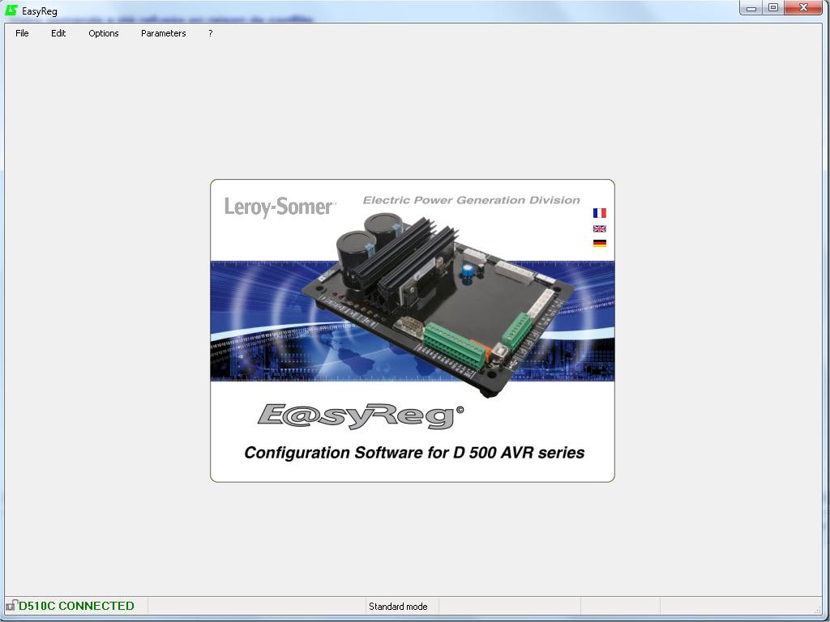The image size is (830, 622).
Task: Click the EasyReg app icon in title bar
Action: click(11, 10)
